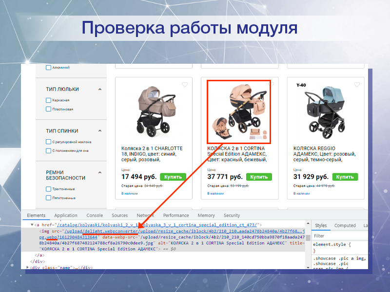The image size is (390, 292).
Task: Enable "С регулировкой наклона" filter
Action: point(48,141)
